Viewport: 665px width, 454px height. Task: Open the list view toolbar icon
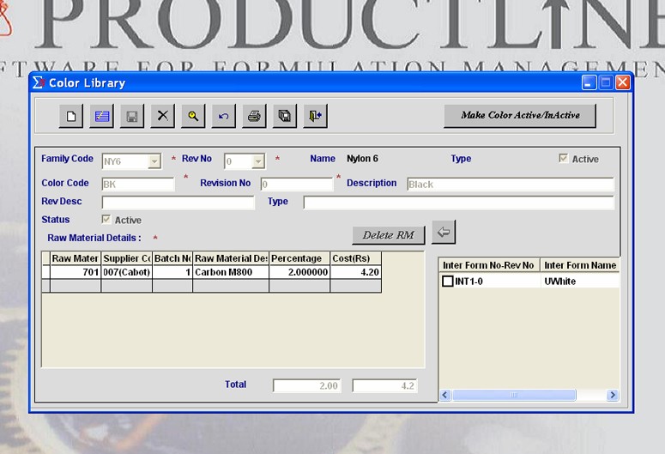click(x=102, y=116)
